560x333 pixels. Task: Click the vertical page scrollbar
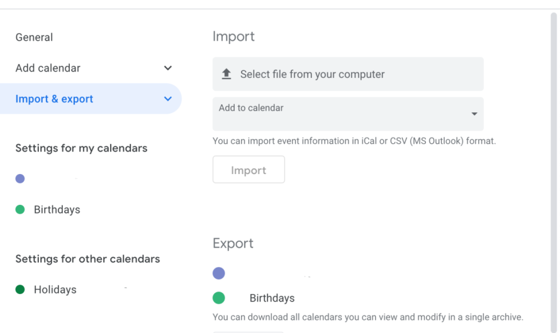coord(554,173)
